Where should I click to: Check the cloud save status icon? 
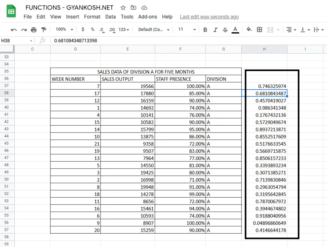144,8
